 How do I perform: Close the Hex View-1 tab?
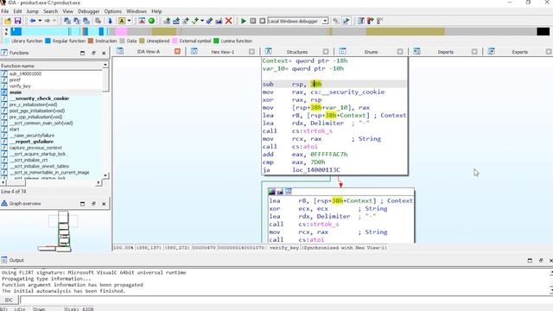click(x=251, y=52)
